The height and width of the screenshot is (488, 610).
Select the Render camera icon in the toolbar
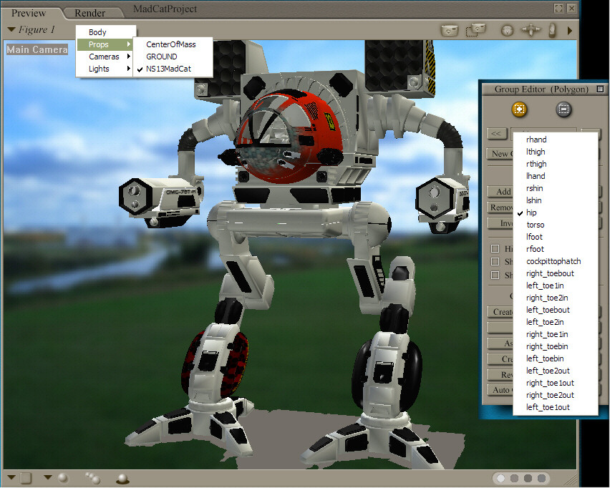click(x=449, y=31)
